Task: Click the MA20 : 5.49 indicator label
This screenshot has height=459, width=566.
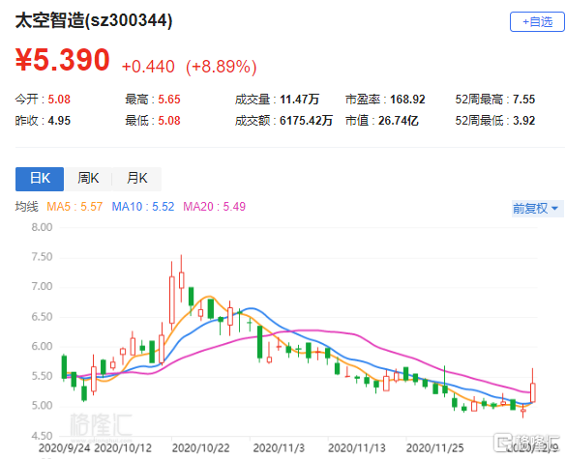Action: pyautogui.click(x=215, y=207)
